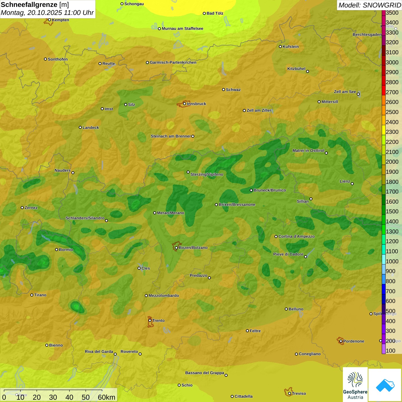The image size is (402, 402).
Task: Click the Predazzo label
Action: tap(198, 275)
